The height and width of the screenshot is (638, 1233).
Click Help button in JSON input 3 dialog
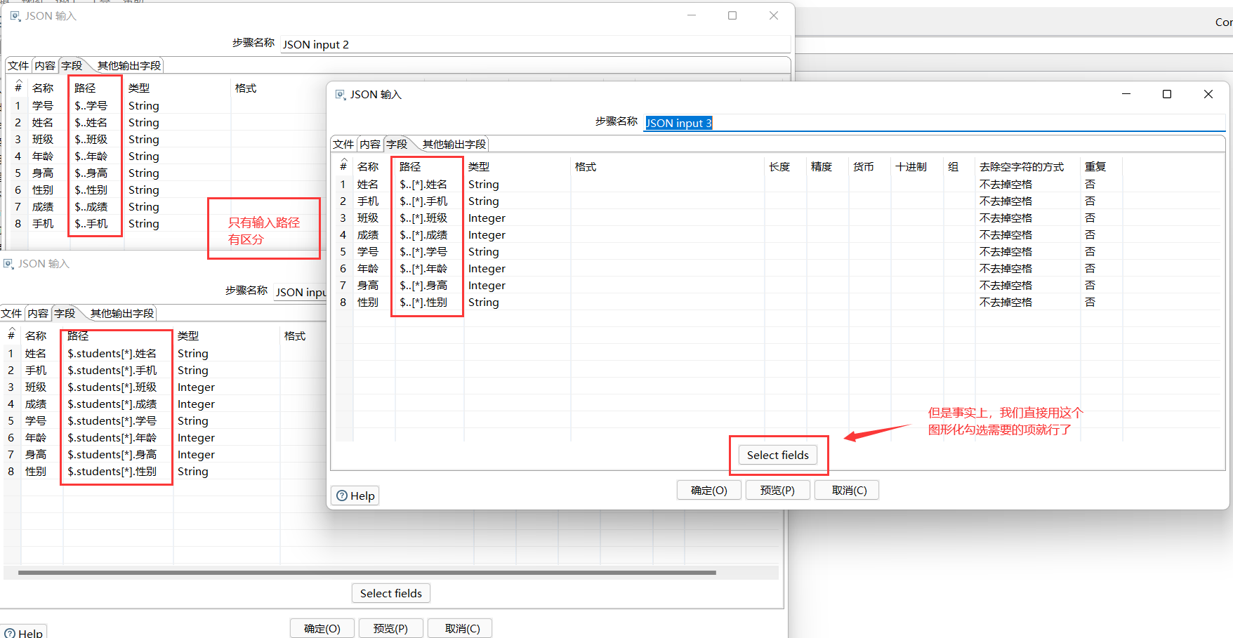point(355,496)
